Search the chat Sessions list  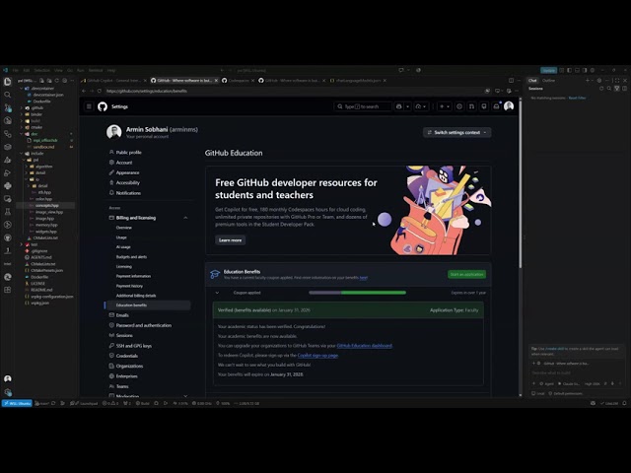609,88
